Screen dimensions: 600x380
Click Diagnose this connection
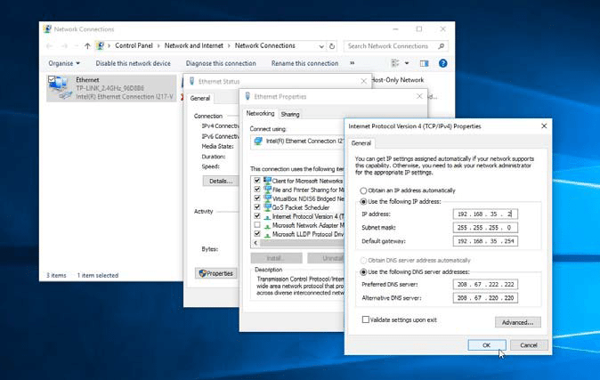pos(221,63)
